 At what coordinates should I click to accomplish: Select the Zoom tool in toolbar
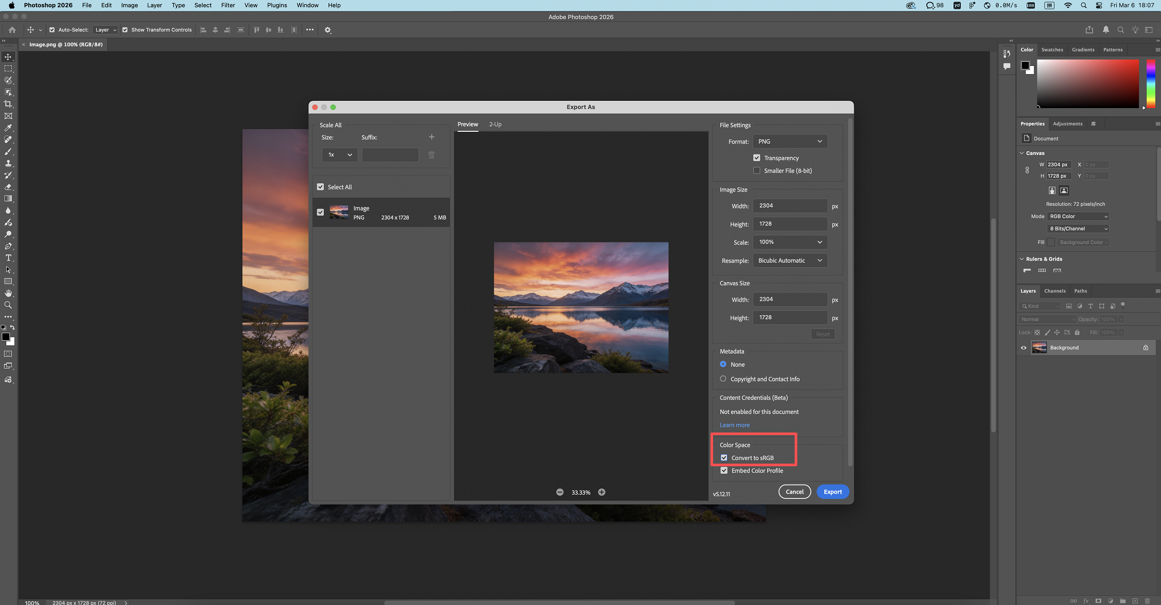click(x=8, y=305)
